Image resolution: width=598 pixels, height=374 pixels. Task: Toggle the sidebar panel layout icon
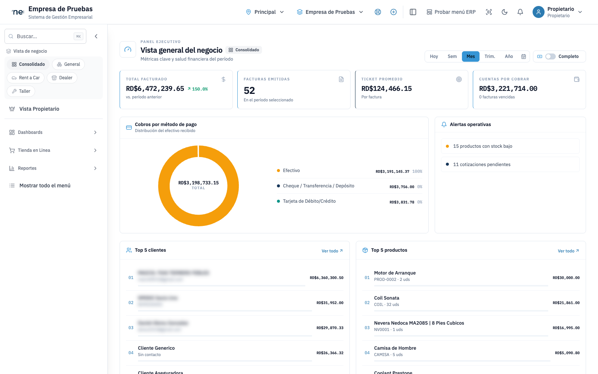tap(413, 12)
